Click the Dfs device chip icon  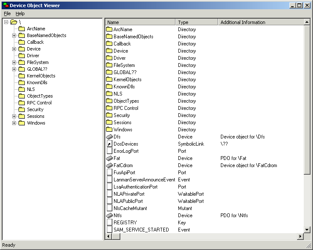click(109, 137)
